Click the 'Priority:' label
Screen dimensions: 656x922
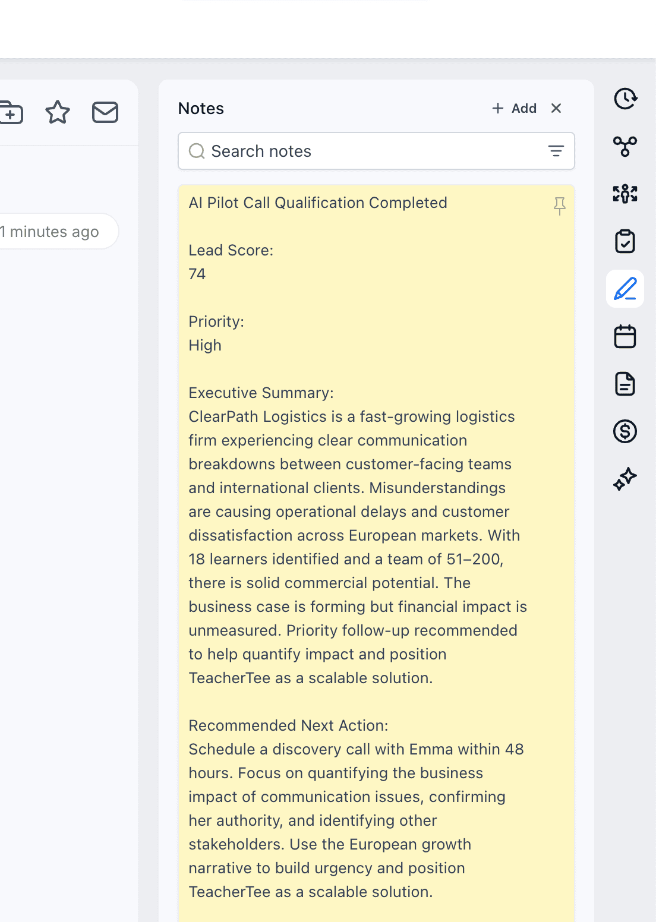216,321
